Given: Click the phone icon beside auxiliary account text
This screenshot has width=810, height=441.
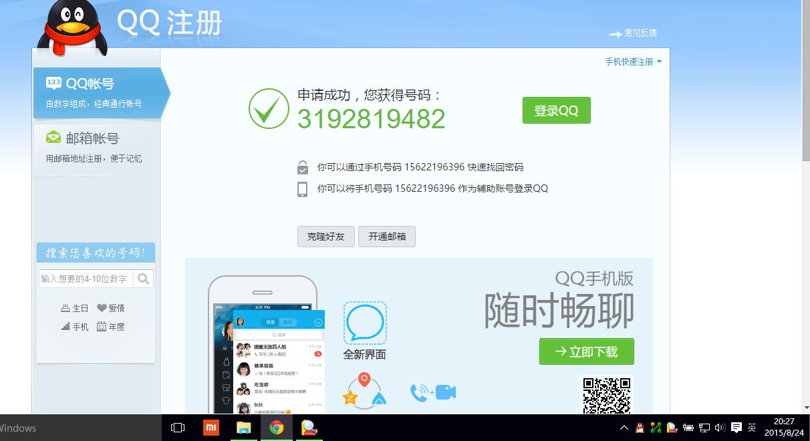Looking at the screenshot, I should coord(303,188).
